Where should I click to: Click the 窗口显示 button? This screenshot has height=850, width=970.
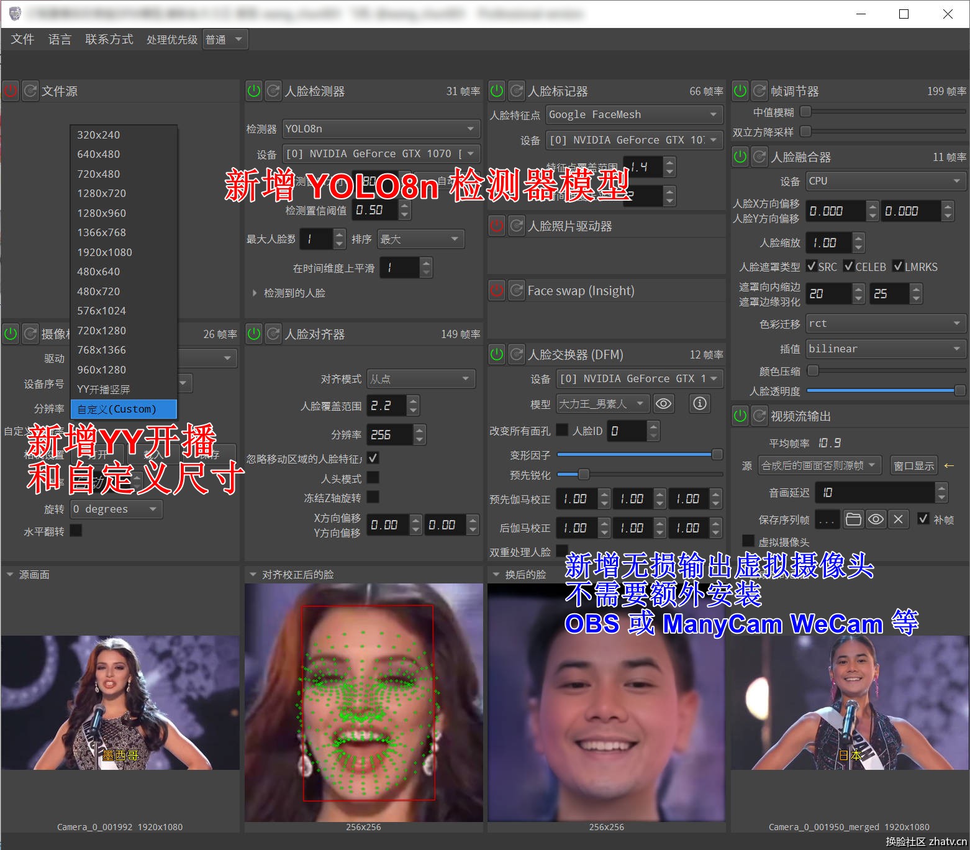[913, 465]
